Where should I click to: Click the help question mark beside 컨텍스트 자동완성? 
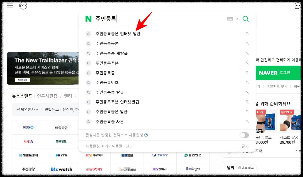(146, 135)
